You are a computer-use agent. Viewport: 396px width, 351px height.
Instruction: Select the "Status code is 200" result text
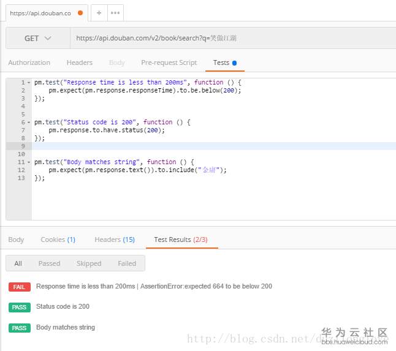pyautogui.click(x=63, y=306)
